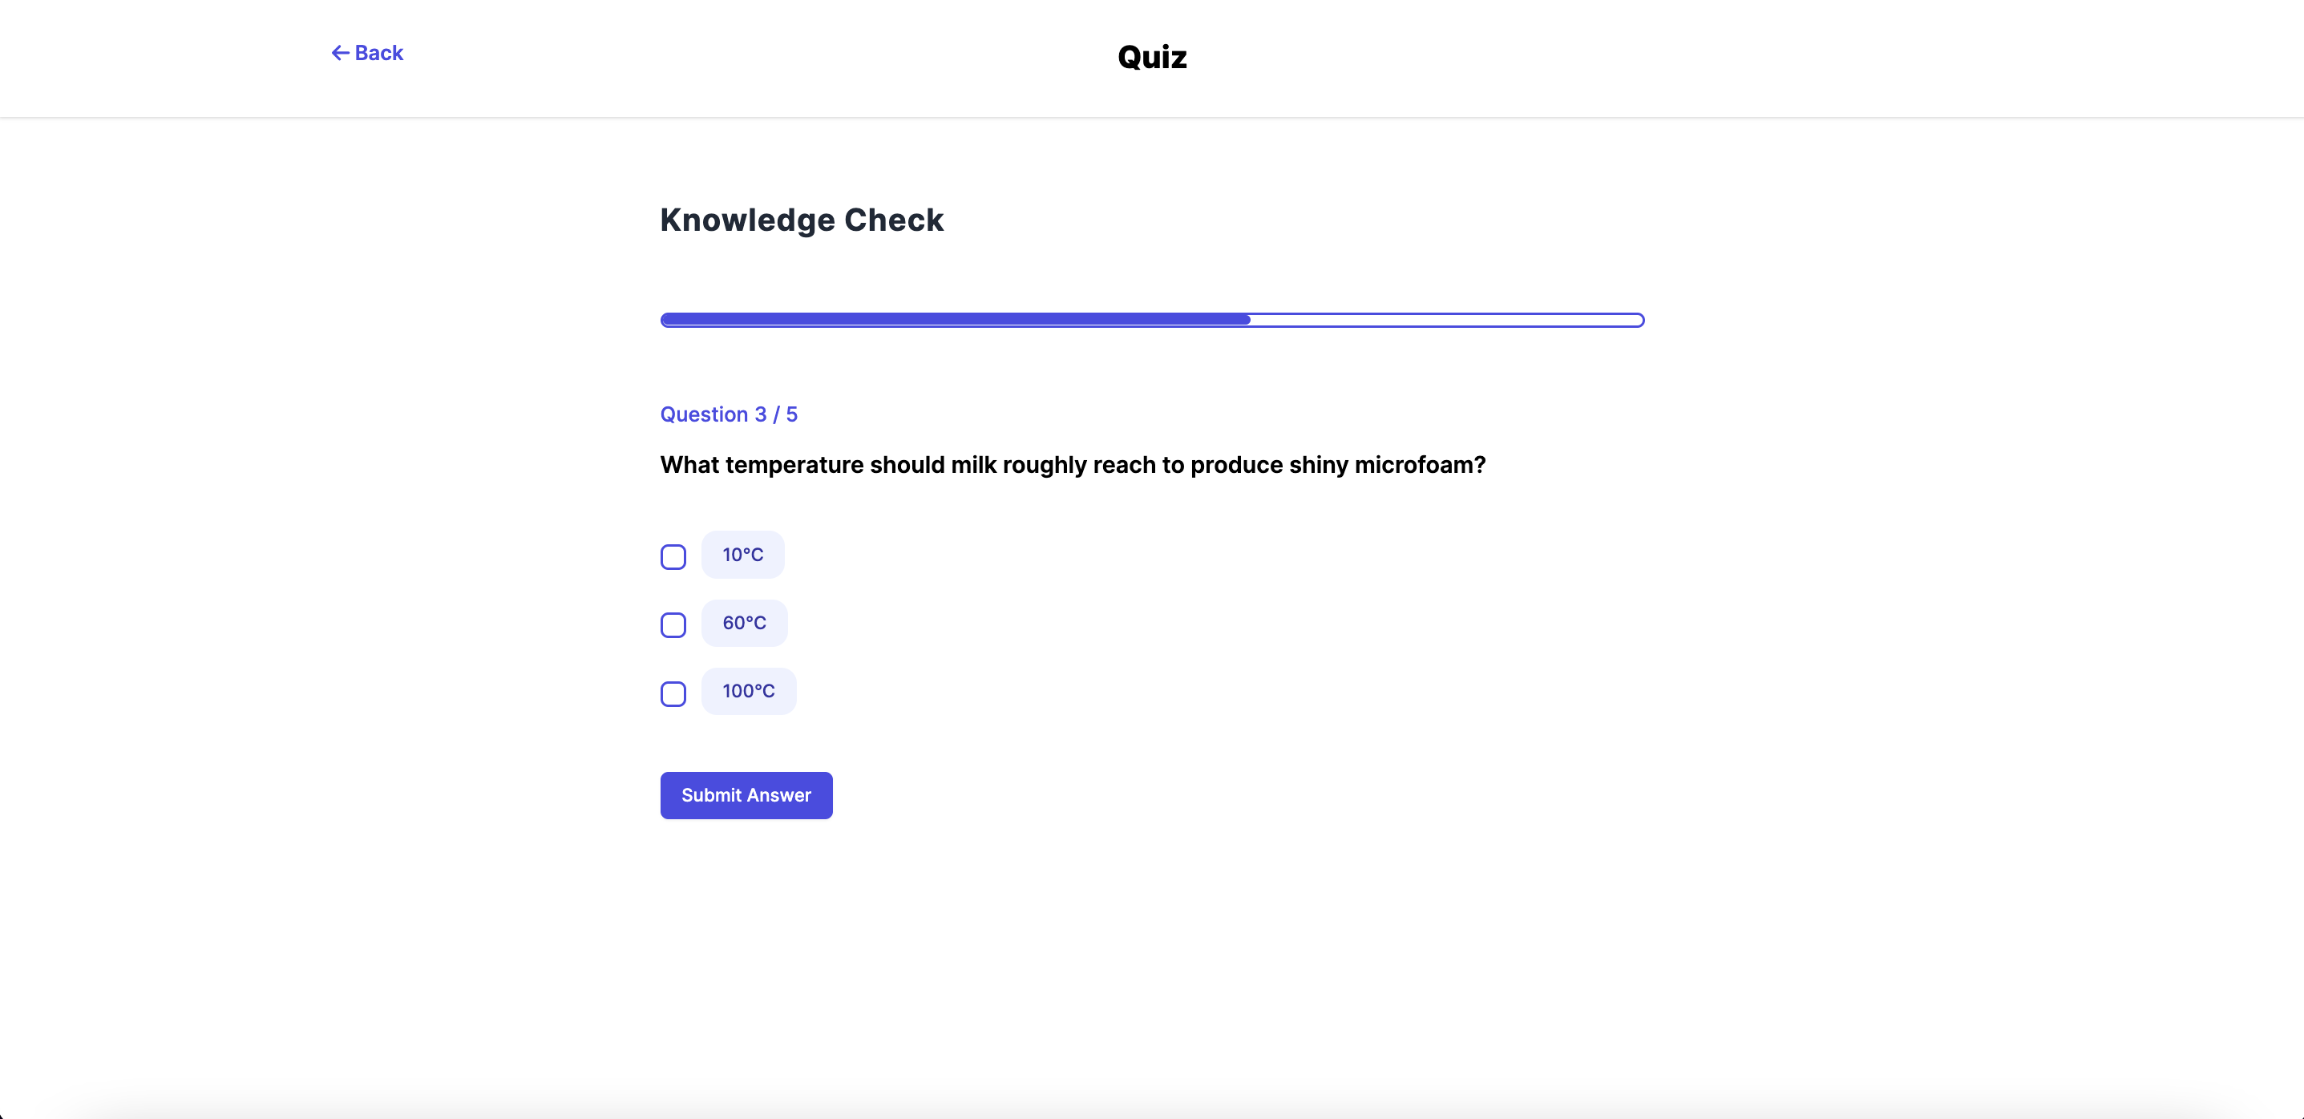This screenshot has width=2304, height=1119.
Task: Click the 'Question 3 / 5' counter
Action: pos(728,414)
